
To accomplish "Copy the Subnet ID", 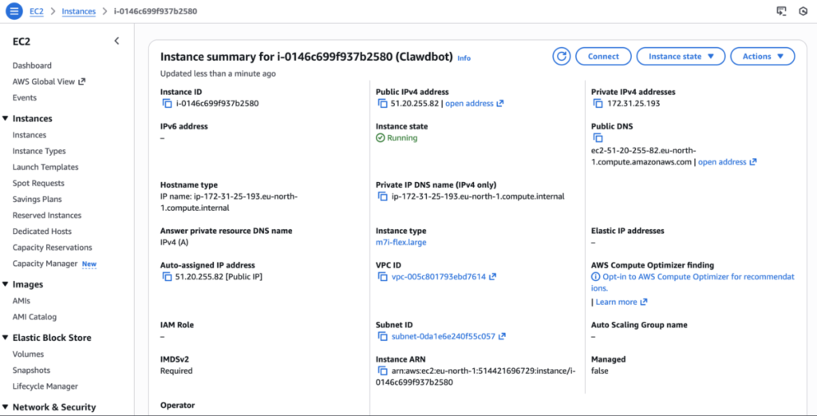I will [x=382, y=337].
